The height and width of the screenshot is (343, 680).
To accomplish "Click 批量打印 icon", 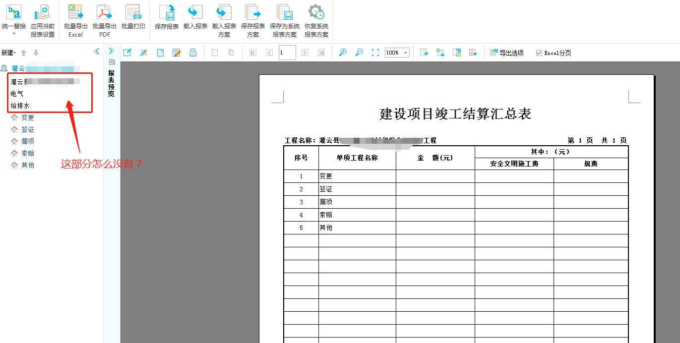I will coord(133,16).
